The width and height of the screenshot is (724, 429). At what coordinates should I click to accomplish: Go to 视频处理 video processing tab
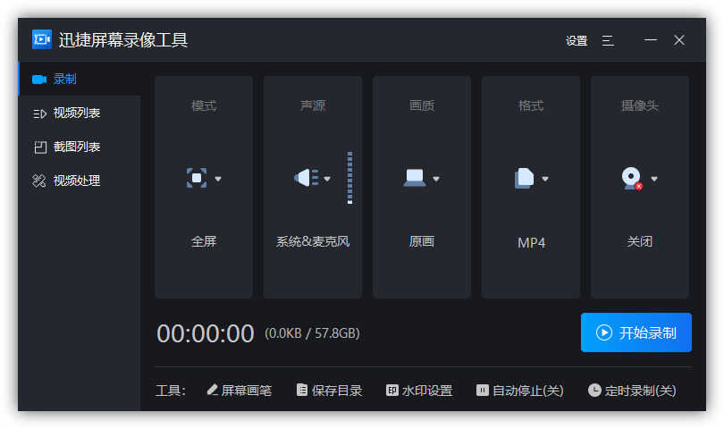pos(76,181)
